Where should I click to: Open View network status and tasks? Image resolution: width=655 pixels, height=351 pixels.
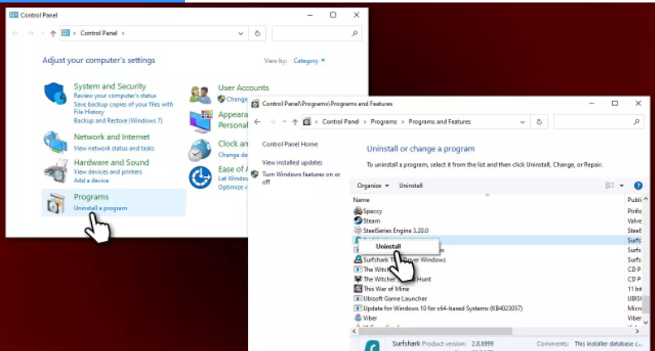pos(114,148)
